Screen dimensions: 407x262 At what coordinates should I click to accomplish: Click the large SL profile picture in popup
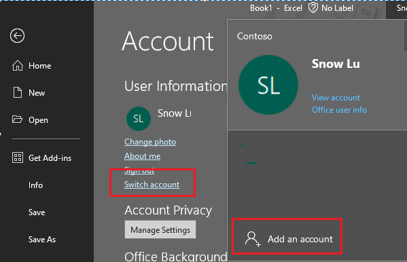(268, 85)
